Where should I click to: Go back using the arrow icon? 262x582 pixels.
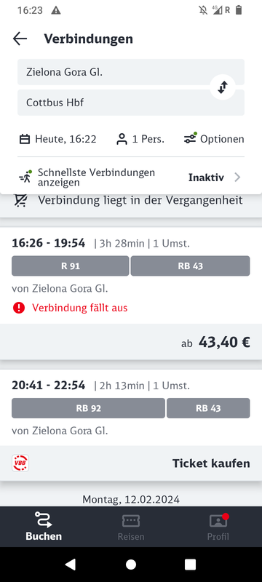tap(20, 39)
